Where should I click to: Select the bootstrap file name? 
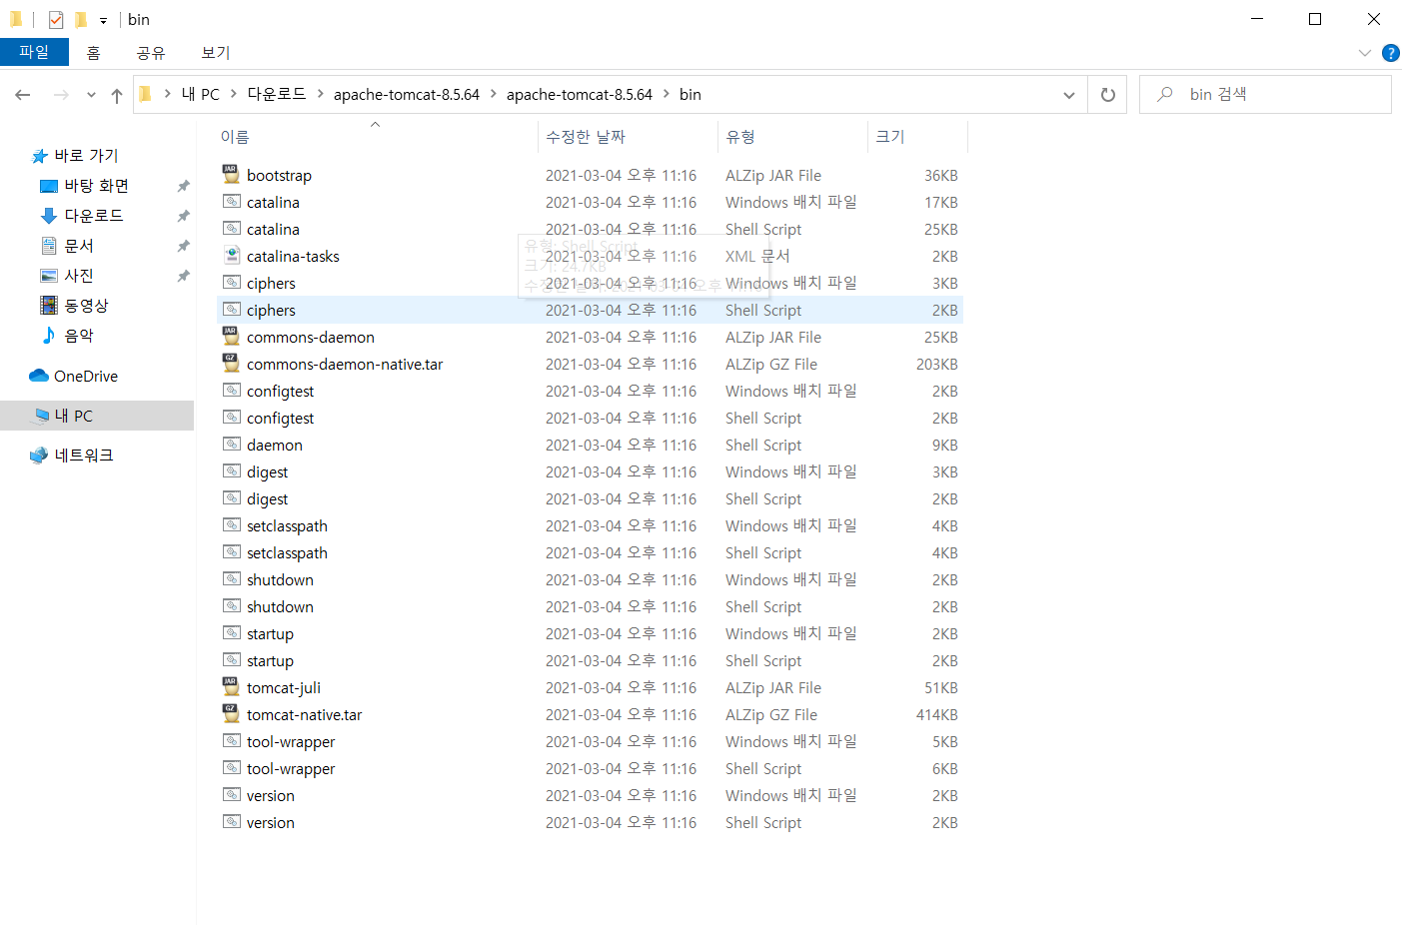point(279,175)
